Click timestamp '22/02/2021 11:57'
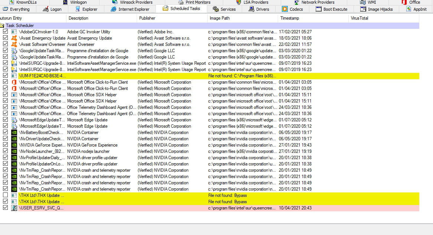 coord(295,44)
